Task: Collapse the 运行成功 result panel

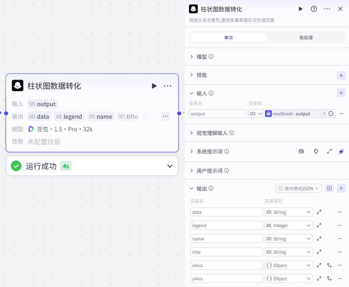Action: (170, 166)
